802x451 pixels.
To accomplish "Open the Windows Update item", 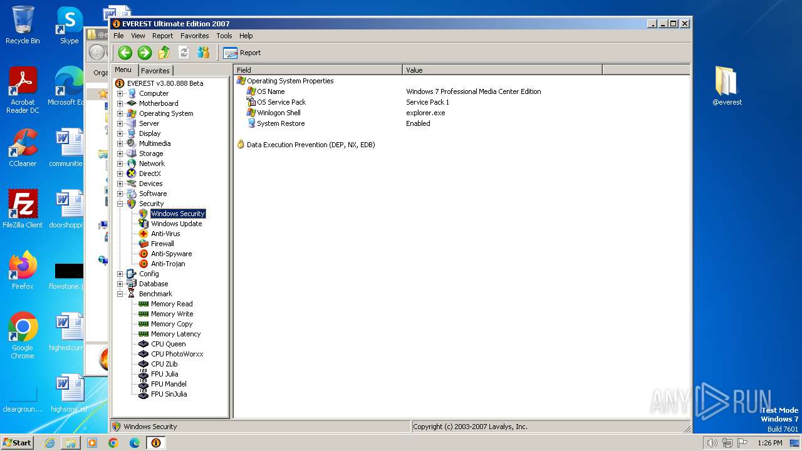I will point(176,224).
